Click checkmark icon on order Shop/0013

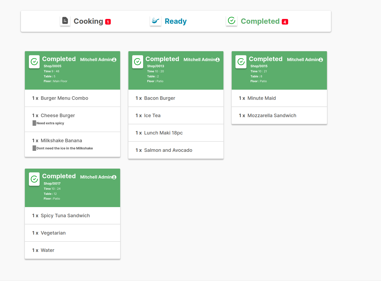138,62
